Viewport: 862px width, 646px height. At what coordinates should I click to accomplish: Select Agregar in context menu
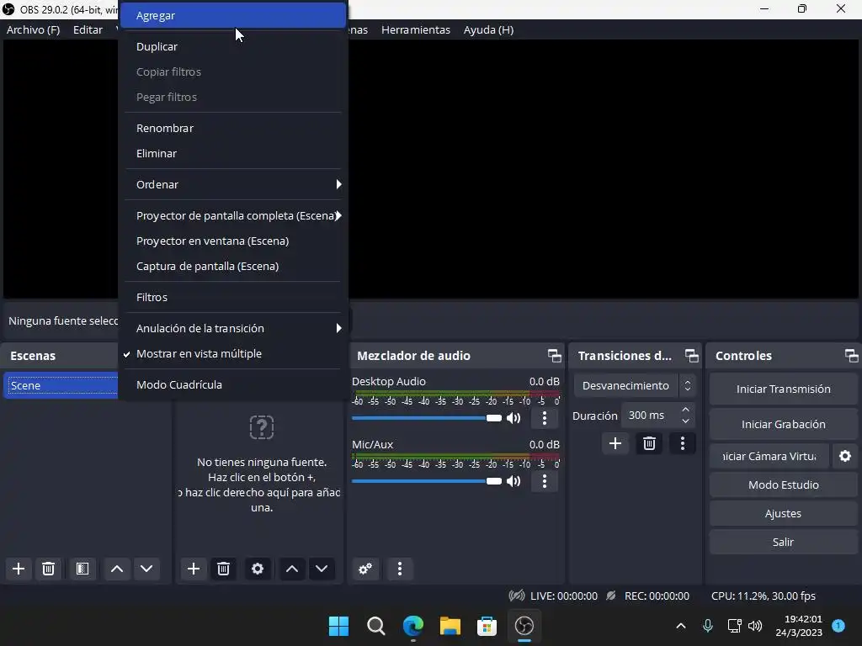point(233,15)
